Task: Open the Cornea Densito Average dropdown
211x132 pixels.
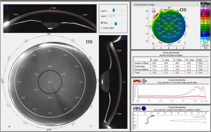Action: click(165, 5)
